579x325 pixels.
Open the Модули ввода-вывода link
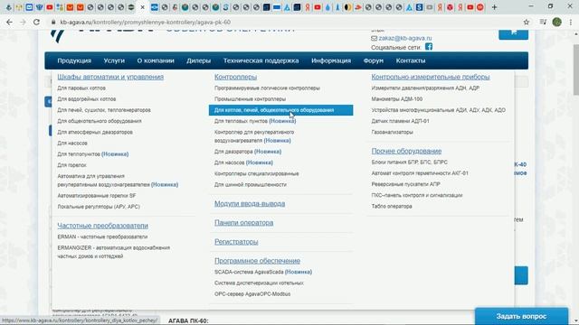pyautogui.click(x=250, y=204)
